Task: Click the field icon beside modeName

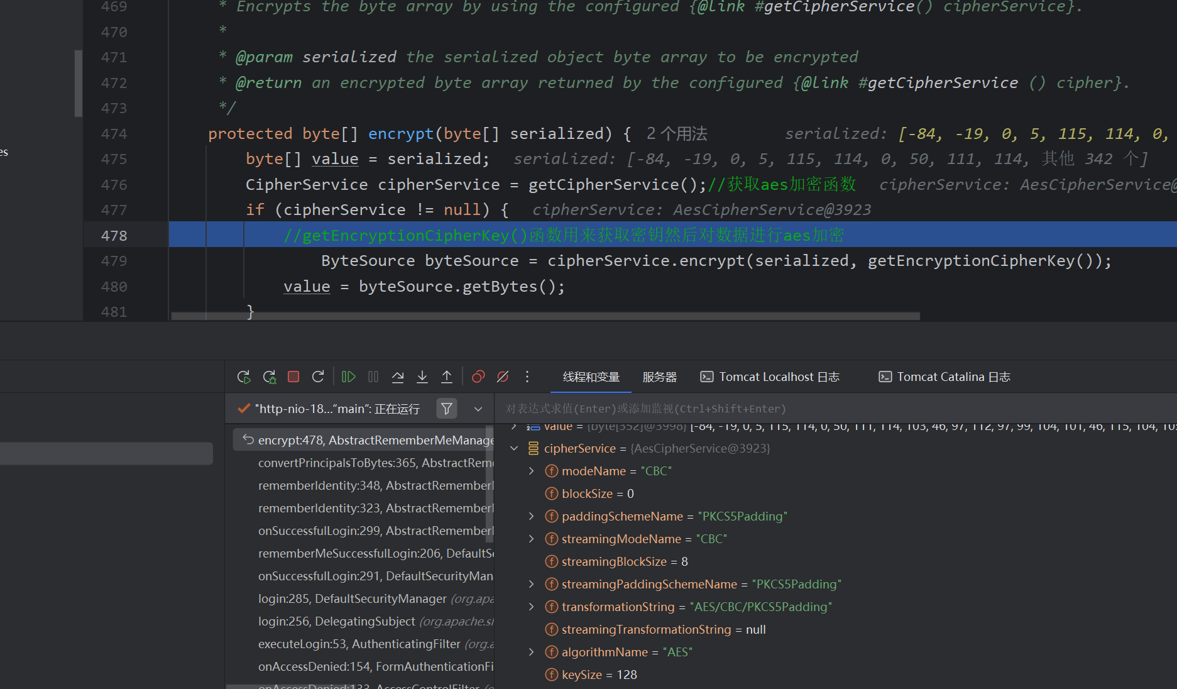Action: pos(552,471)
